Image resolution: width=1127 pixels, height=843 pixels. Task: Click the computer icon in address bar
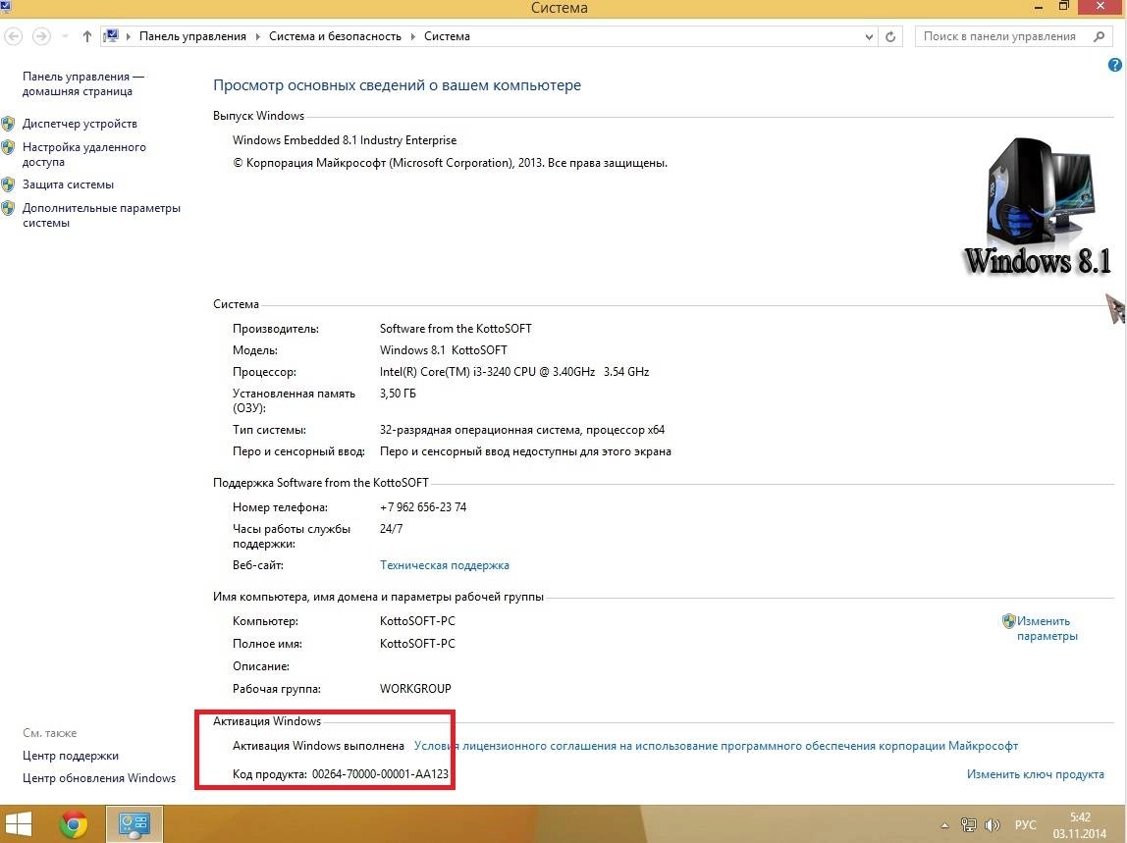pyautogui.click(x=111, y=36)
